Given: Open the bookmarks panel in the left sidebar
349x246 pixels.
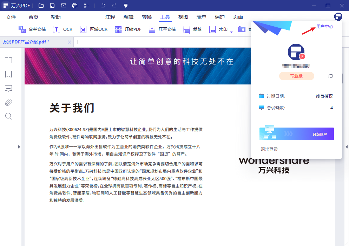Looking at the screenshot, I should [x=8, y=74].
